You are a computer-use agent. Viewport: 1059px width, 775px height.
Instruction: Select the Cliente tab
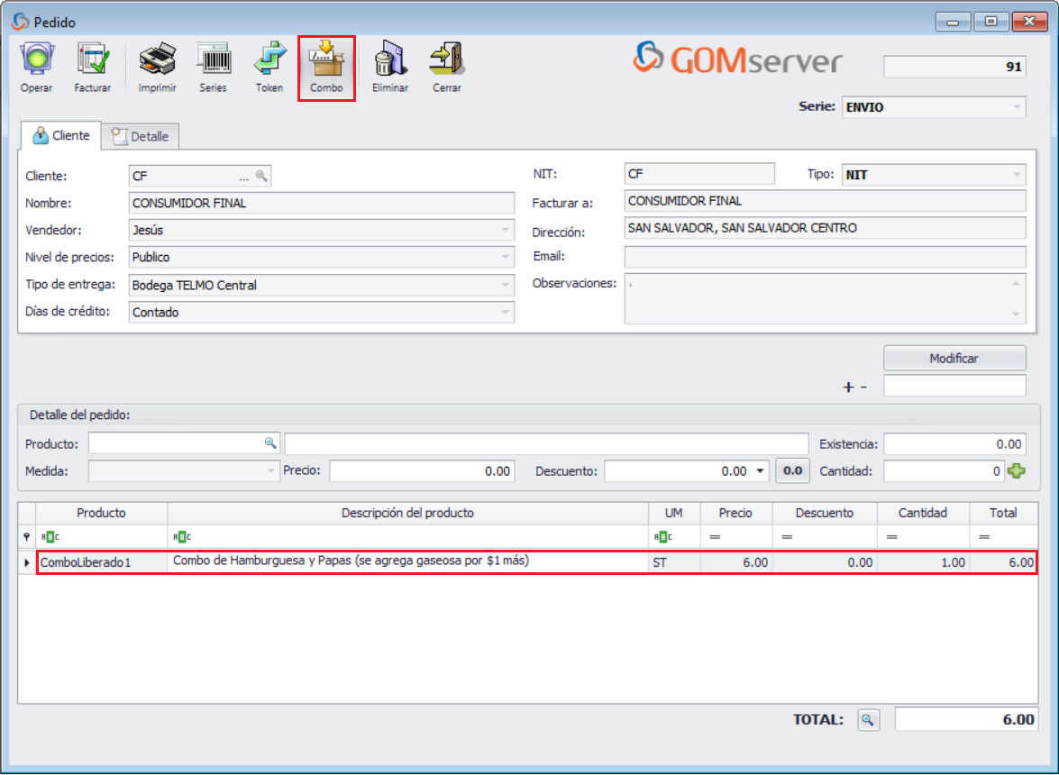coord(61,135)
